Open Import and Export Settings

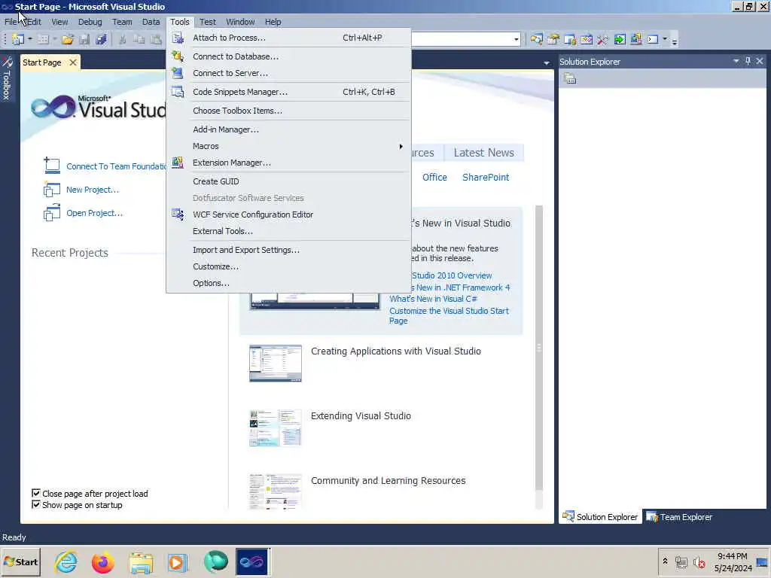pyautogui.click(x=288, y=250)
